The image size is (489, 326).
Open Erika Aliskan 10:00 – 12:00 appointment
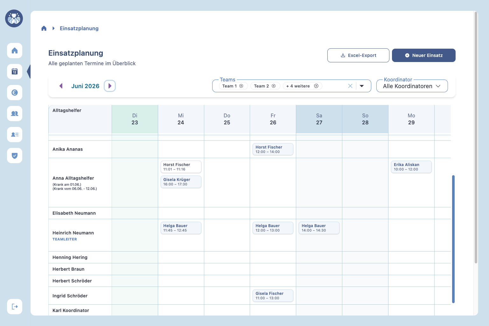tap(411, 167)
